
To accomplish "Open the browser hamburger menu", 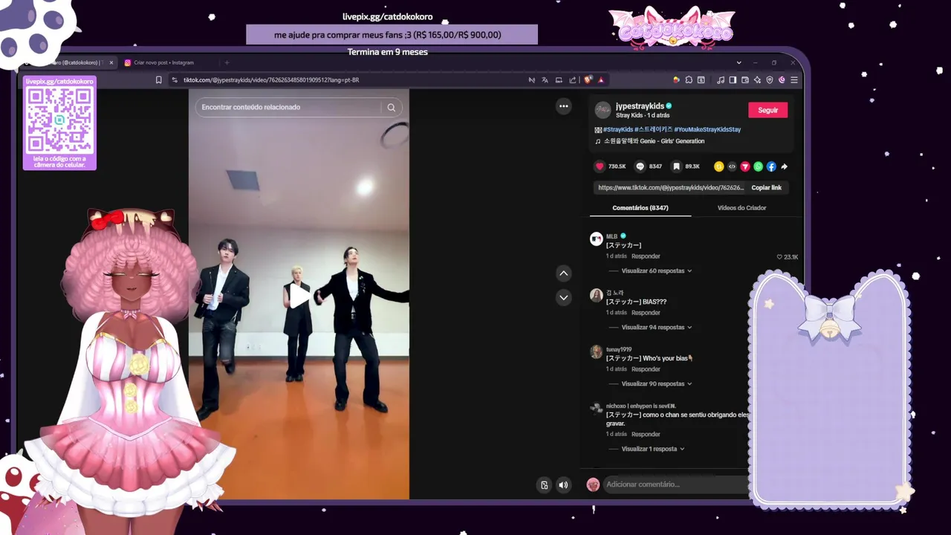I will [794, 80].
